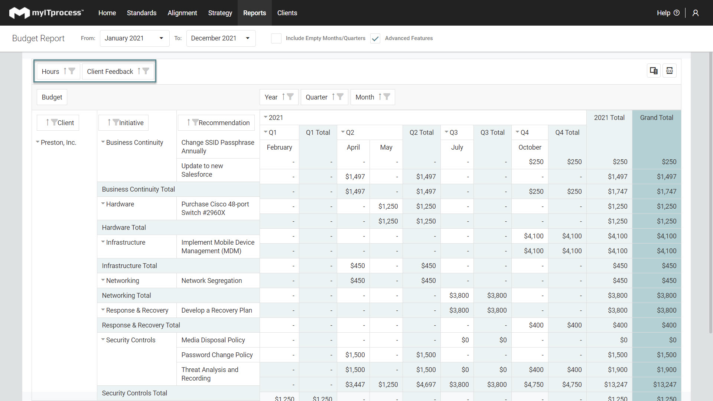The height and width of the screenshot is (401, 713).
Task: Filter funnel on the Initiative field
Action: point(116,122)
